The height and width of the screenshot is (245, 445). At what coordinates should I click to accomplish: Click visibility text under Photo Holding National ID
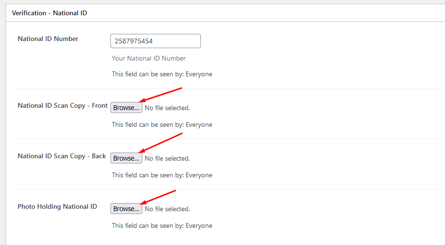coord(162,225)
